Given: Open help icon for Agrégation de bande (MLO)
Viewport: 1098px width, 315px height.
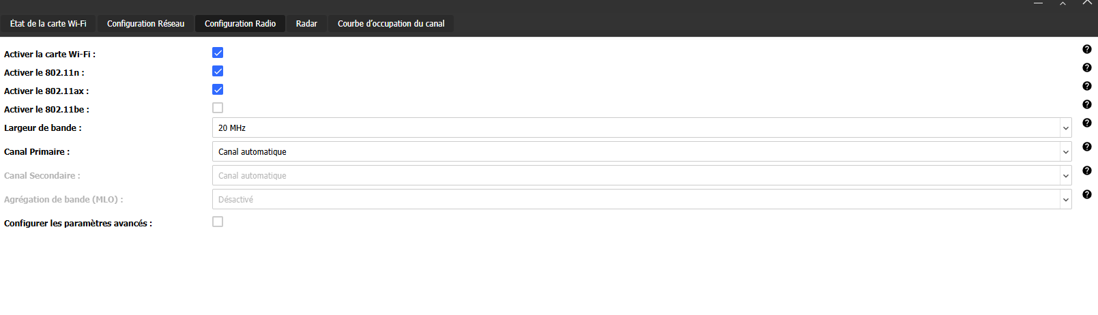Looking at the screenshot, I should pos(1086,194).
